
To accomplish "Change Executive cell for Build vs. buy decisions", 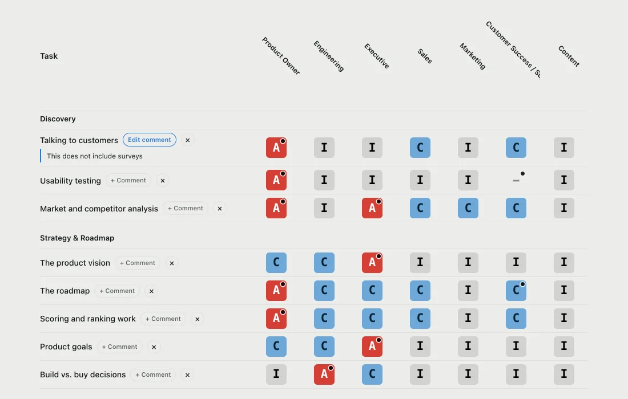I will [x=372, y=374].
